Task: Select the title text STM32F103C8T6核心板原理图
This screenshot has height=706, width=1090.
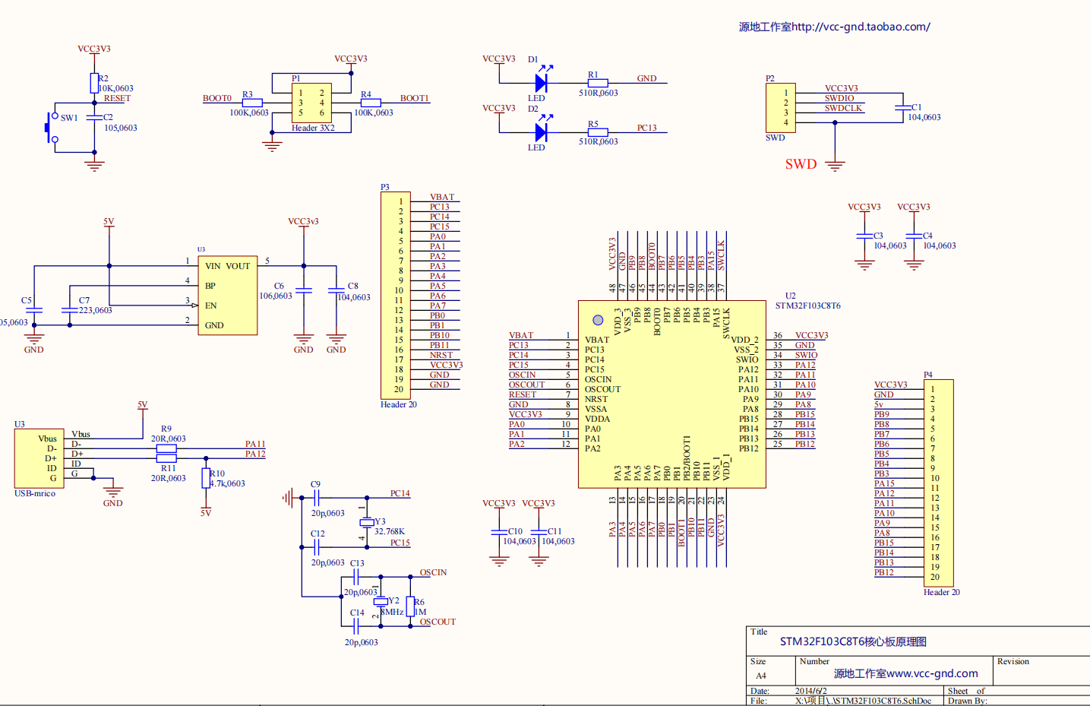Action: (x=853, y=641)
